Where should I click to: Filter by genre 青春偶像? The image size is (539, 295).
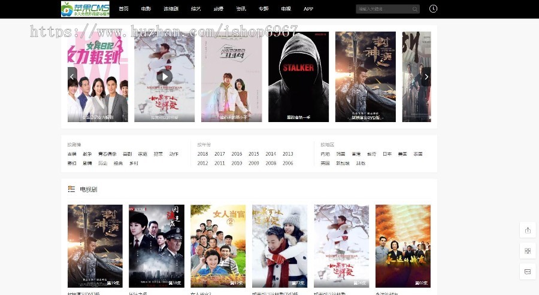[x=107, y=154]
